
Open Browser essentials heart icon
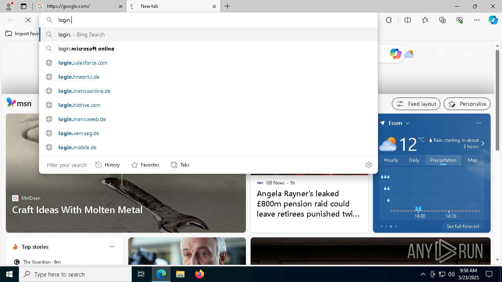click(x=460, y=20)
